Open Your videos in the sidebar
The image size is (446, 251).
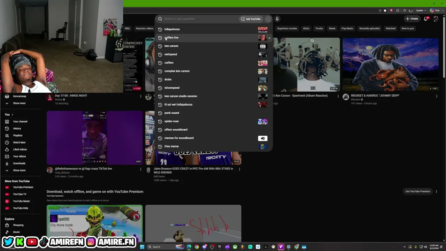pos(20,157)
